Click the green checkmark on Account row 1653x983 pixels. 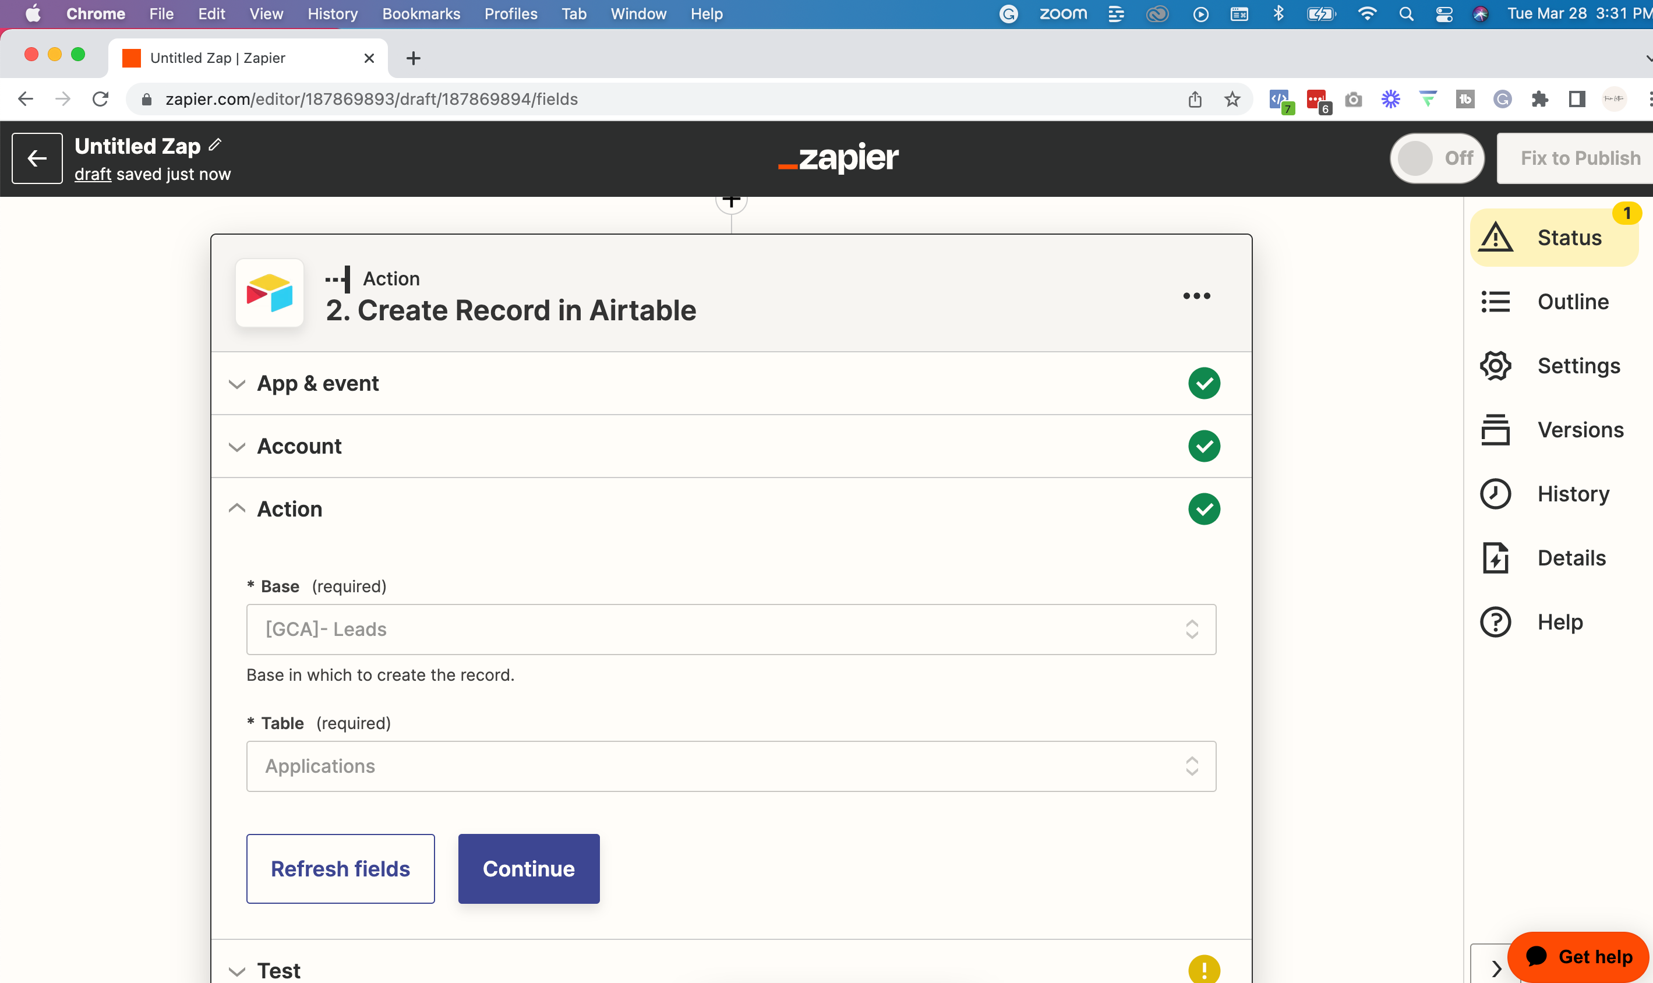[1204, 447]
